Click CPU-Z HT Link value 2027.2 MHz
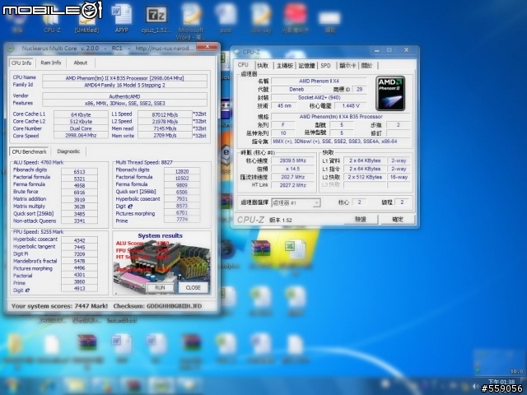The height and width of the screenshot is (395, 527). (293, 185)
